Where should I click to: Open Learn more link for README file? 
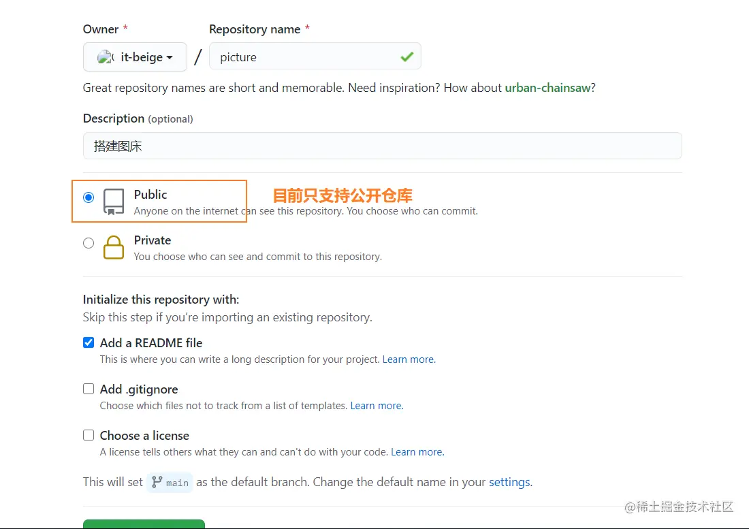(409, 359)
